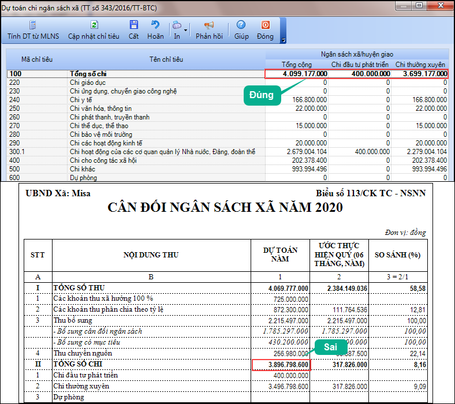455x404 pixels.
Task: Click the Các khoản thu xã hưởng 100 % row
Action: pos(225,299)
